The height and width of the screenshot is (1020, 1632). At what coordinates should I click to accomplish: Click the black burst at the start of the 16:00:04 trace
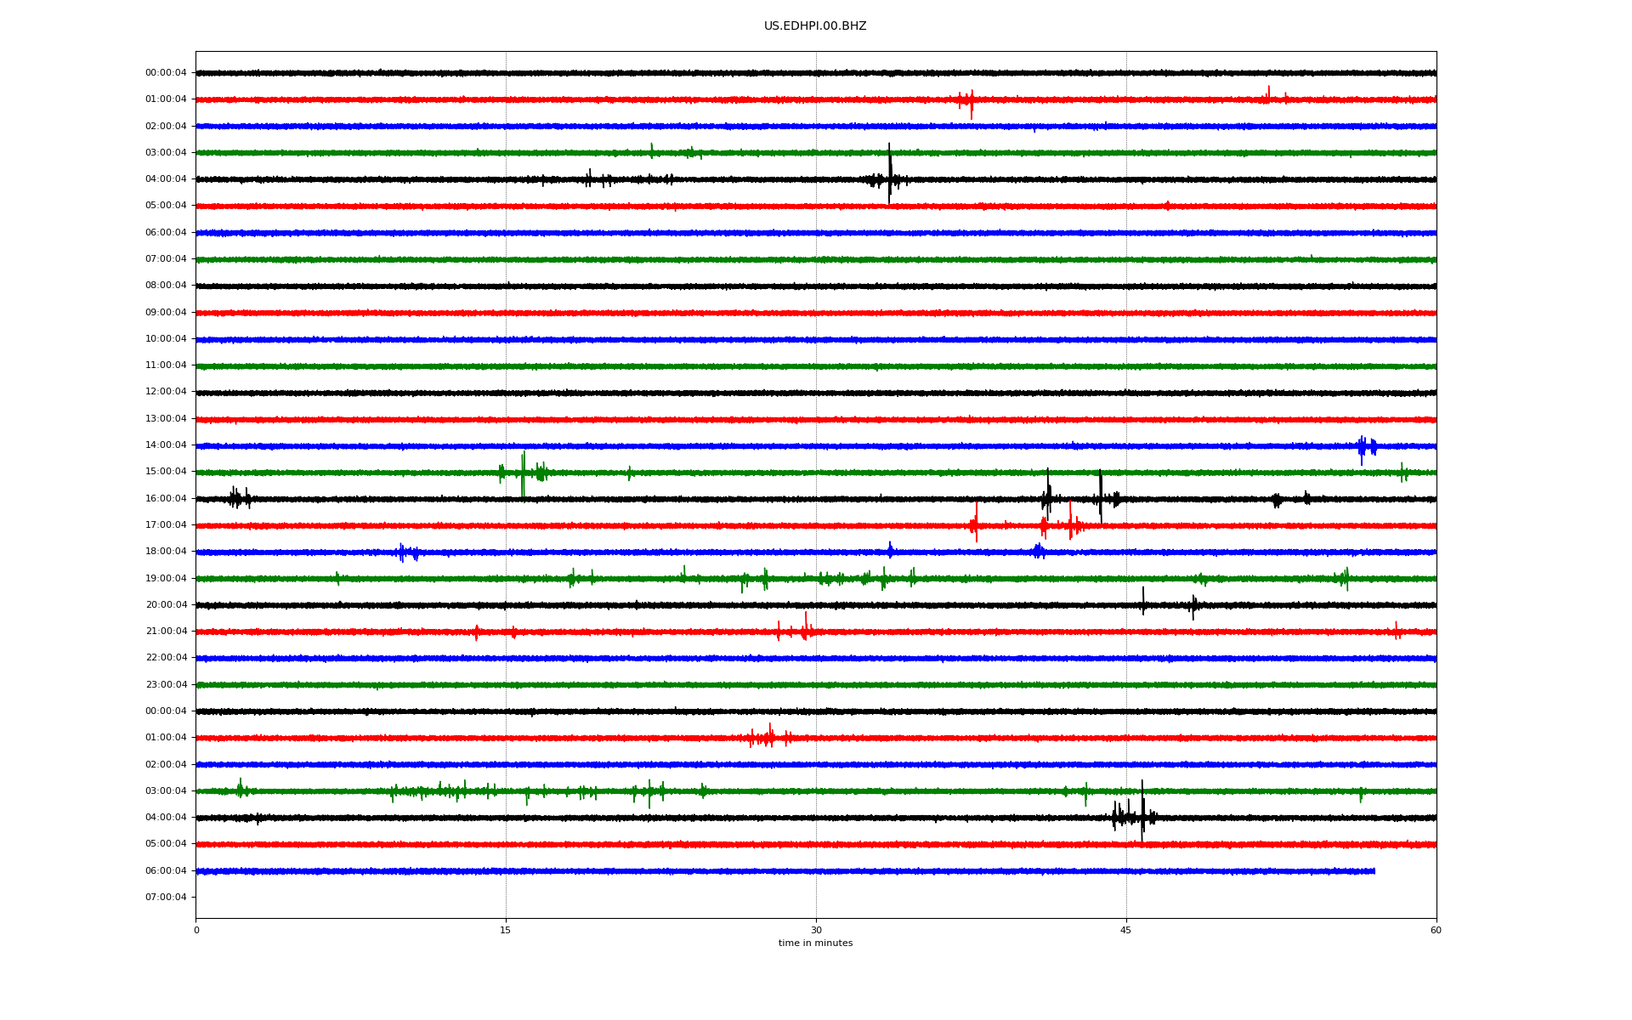(x=237, y=498)
